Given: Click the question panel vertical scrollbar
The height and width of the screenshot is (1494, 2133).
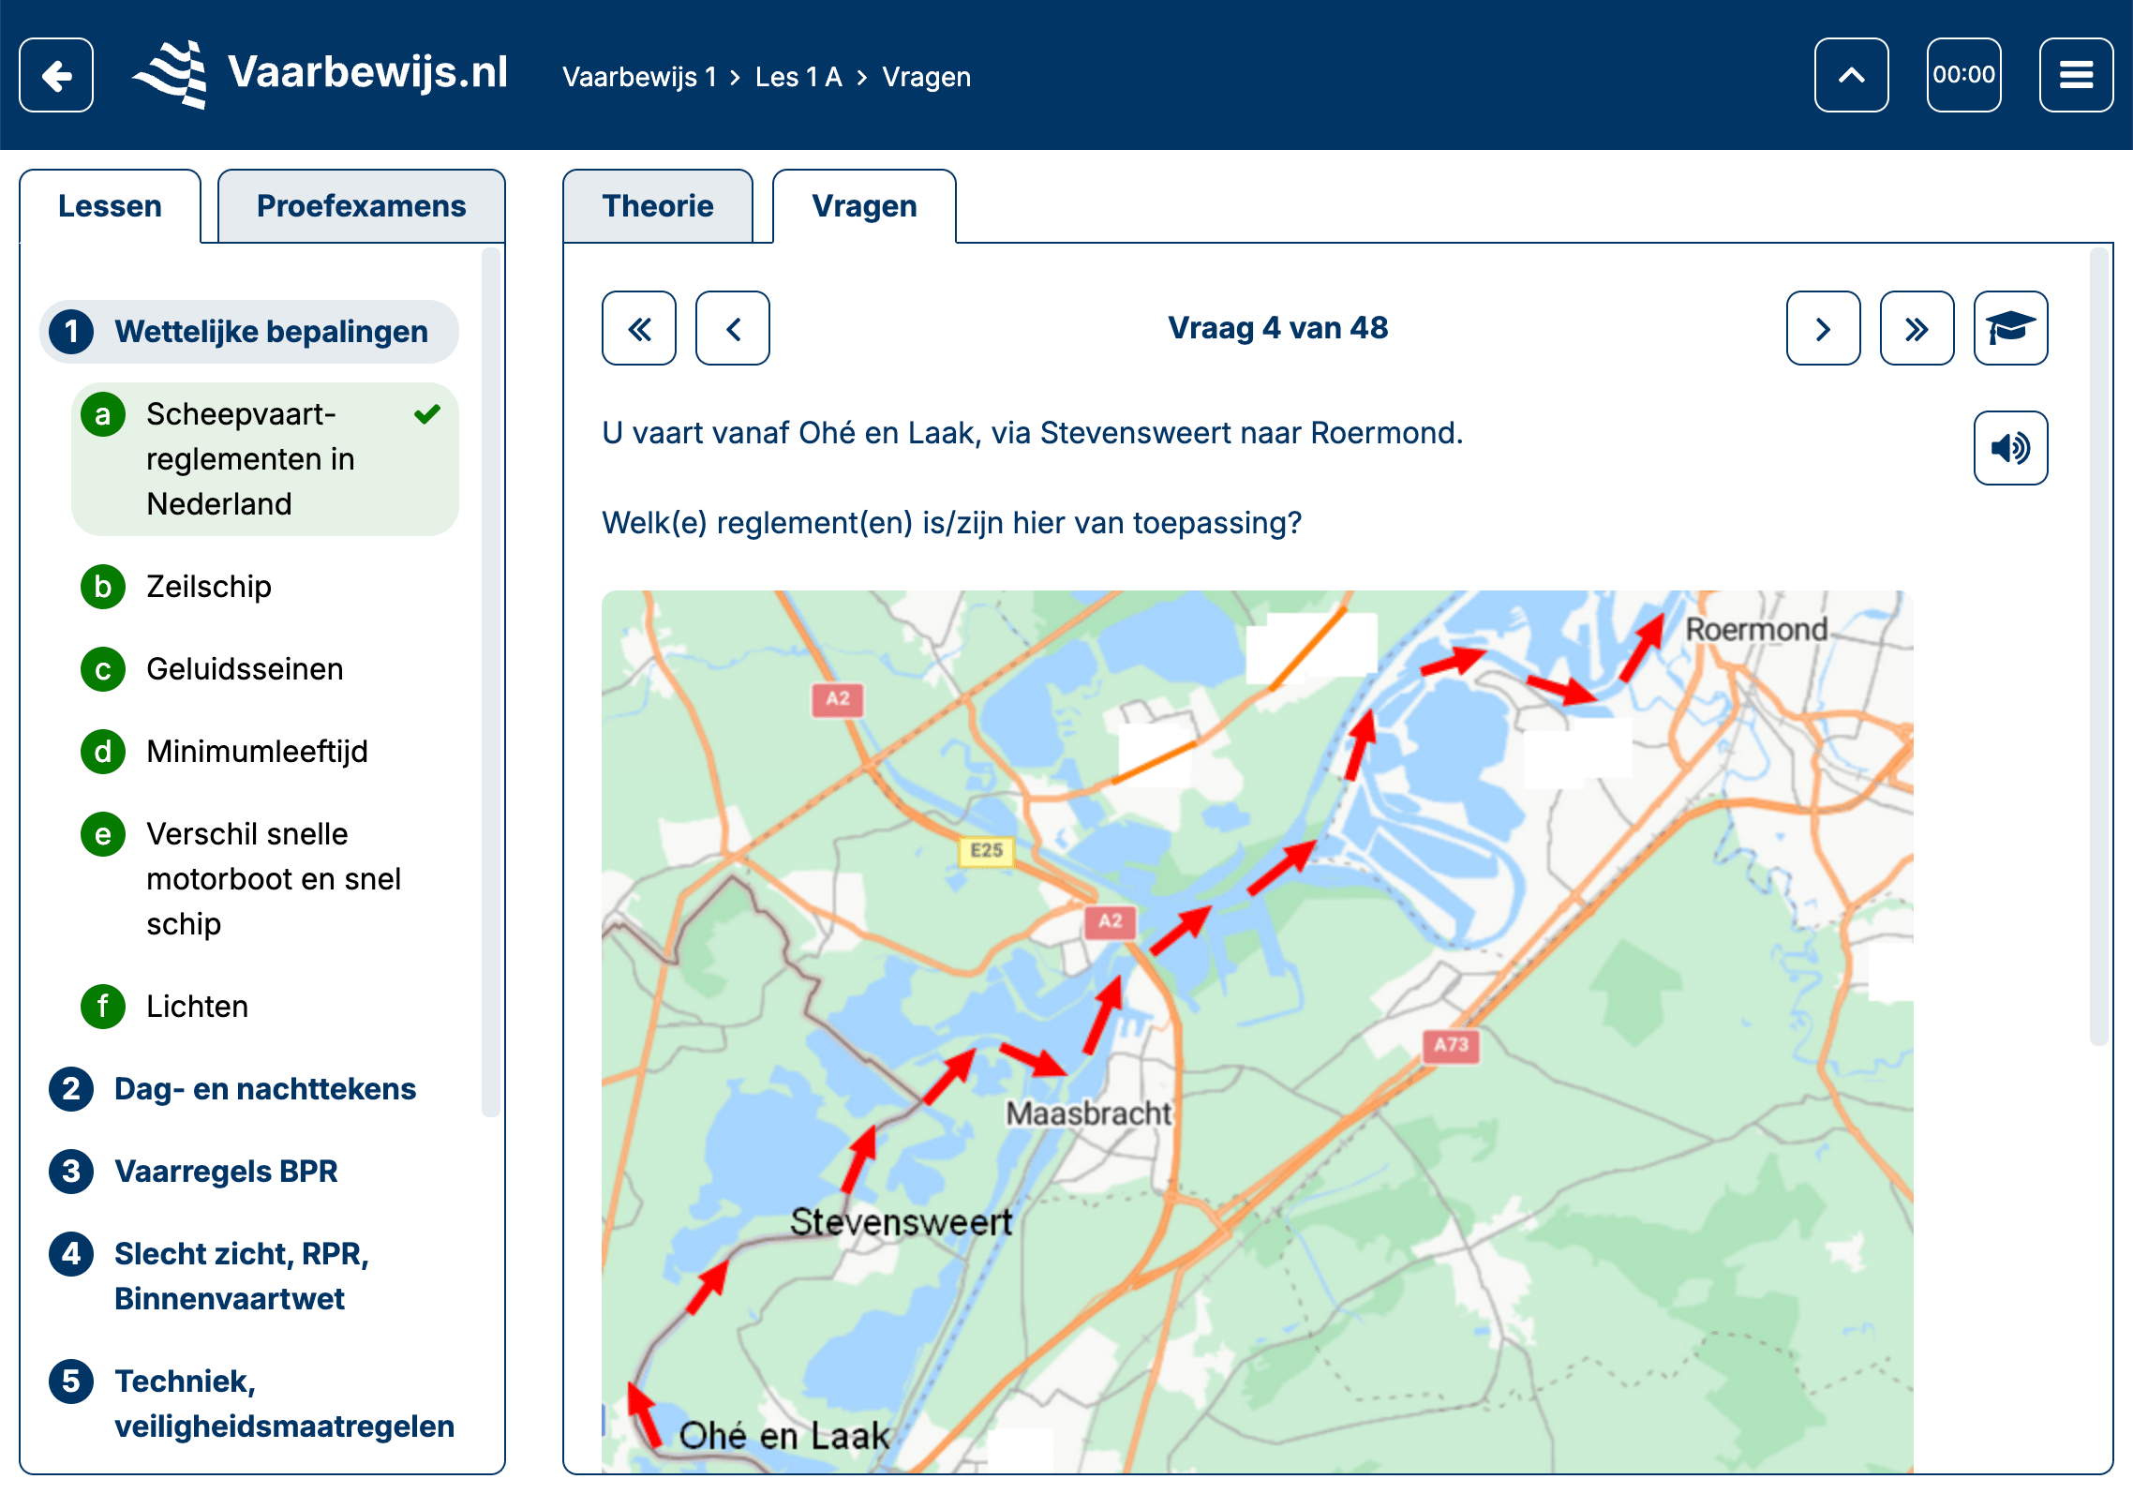Looking at the screenshot, I should 2099,647.
